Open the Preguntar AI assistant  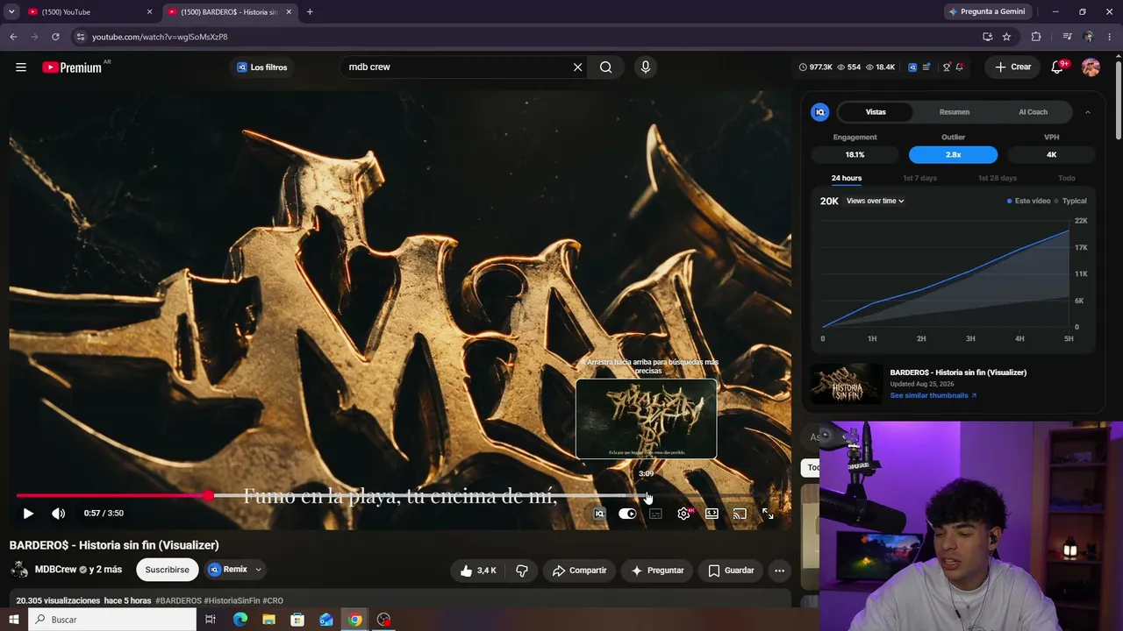point(657,571)
